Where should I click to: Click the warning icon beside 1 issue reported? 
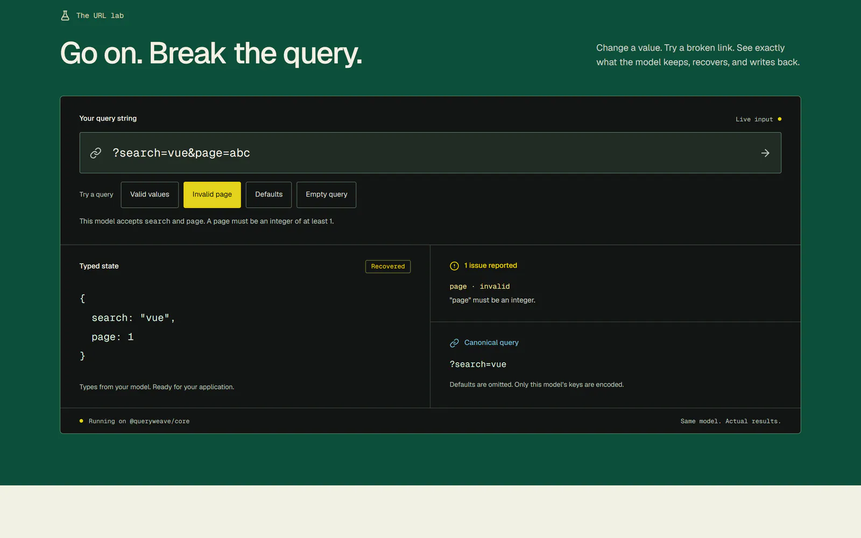454,266
